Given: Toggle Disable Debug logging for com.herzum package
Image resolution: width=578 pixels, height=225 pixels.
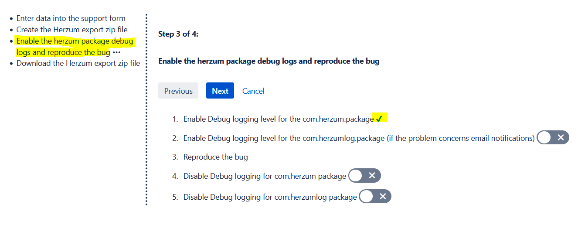Looking at the screenshot, I should 364,176.
